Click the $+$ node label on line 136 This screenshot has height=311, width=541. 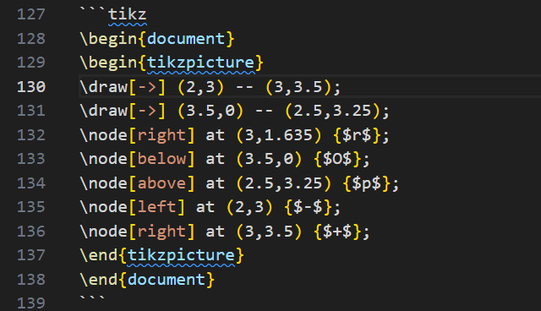tap(337, 232)
